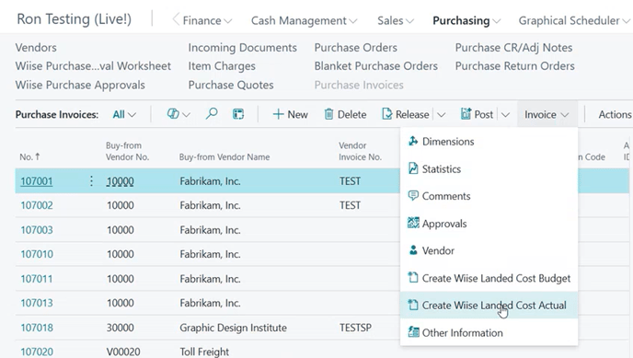
Task: Sort by the No. column header
Action: [x=29, y=156]
